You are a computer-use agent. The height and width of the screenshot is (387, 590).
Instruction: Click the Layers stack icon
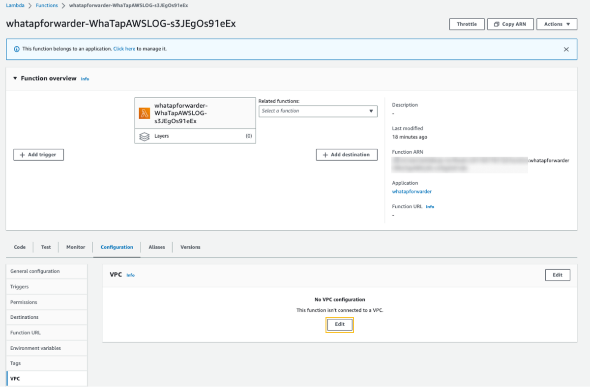(x=144, y=137)
